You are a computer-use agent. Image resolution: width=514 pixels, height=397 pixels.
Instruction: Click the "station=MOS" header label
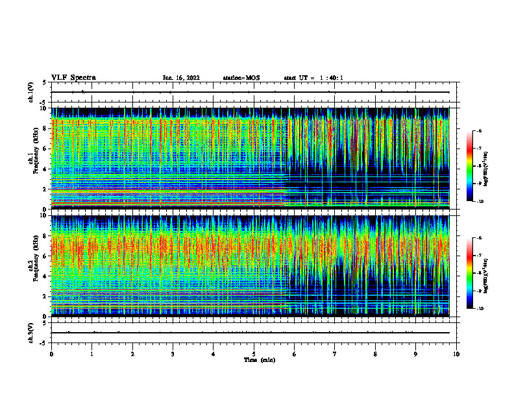click(x=241, y=78)
